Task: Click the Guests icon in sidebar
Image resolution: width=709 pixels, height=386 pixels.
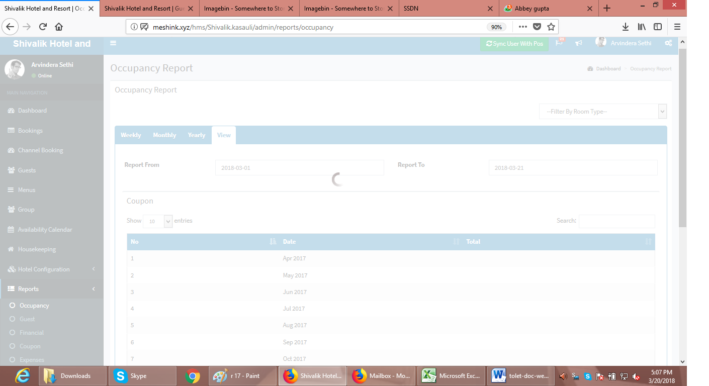Action: pos(11,170)
